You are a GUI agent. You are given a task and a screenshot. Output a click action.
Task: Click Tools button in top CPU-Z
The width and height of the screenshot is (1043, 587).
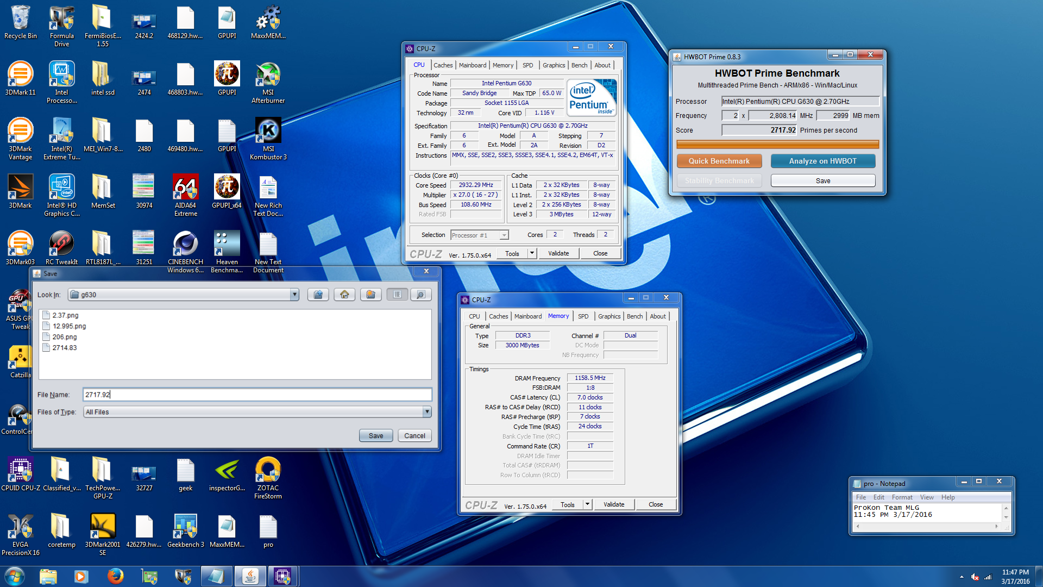coord(512,253)
